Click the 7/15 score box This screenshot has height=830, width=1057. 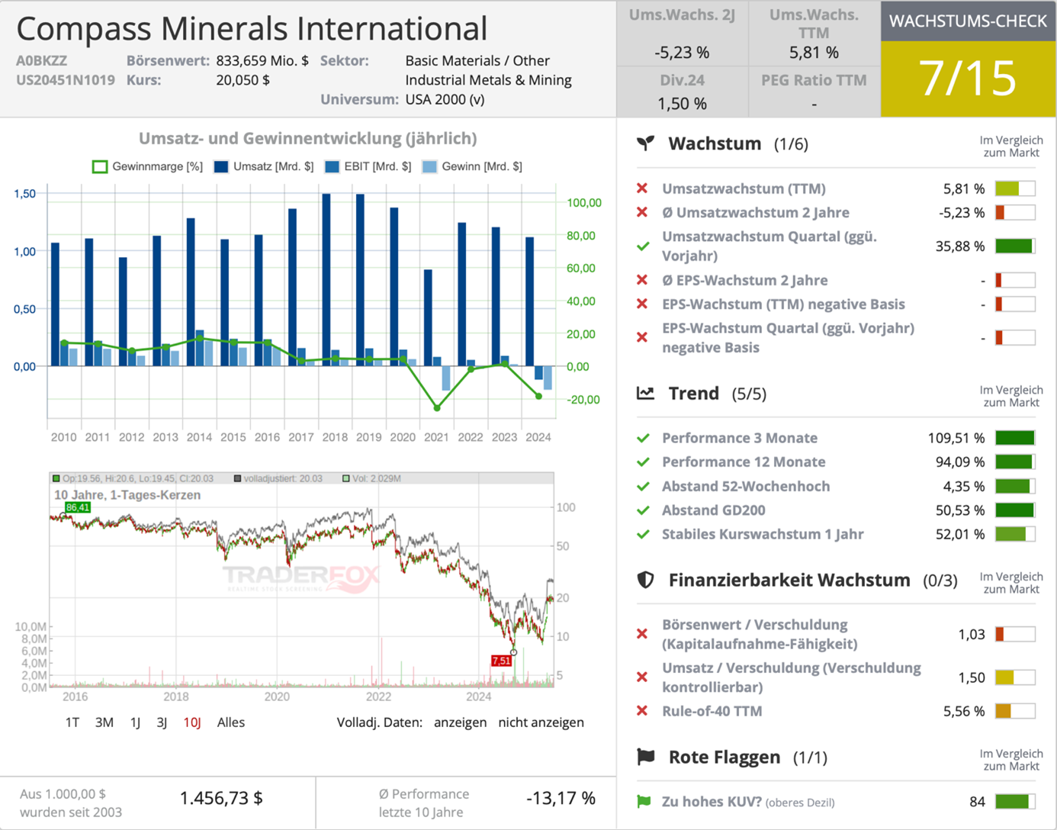coord(968,79)
